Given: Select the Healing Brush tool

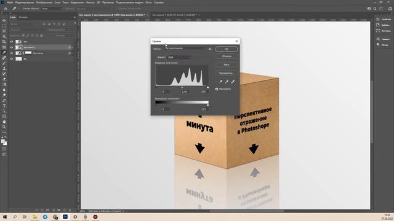Looking at the screenshot, I should (x=4, y=58).
